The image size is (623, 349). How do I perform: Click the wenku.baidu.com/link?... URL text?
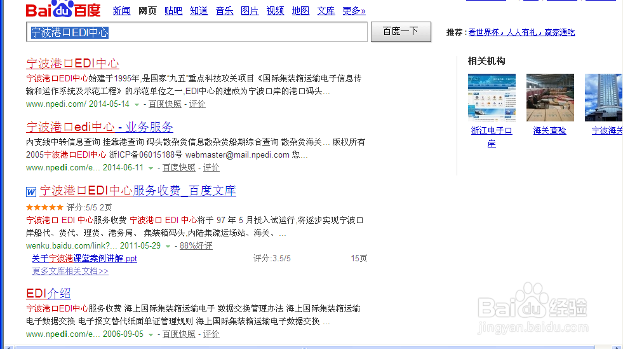click(x=72, y=245)
